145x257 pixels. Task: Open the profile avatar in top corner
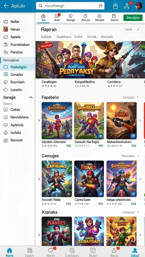pyautogui.click(x=139, y=6)
